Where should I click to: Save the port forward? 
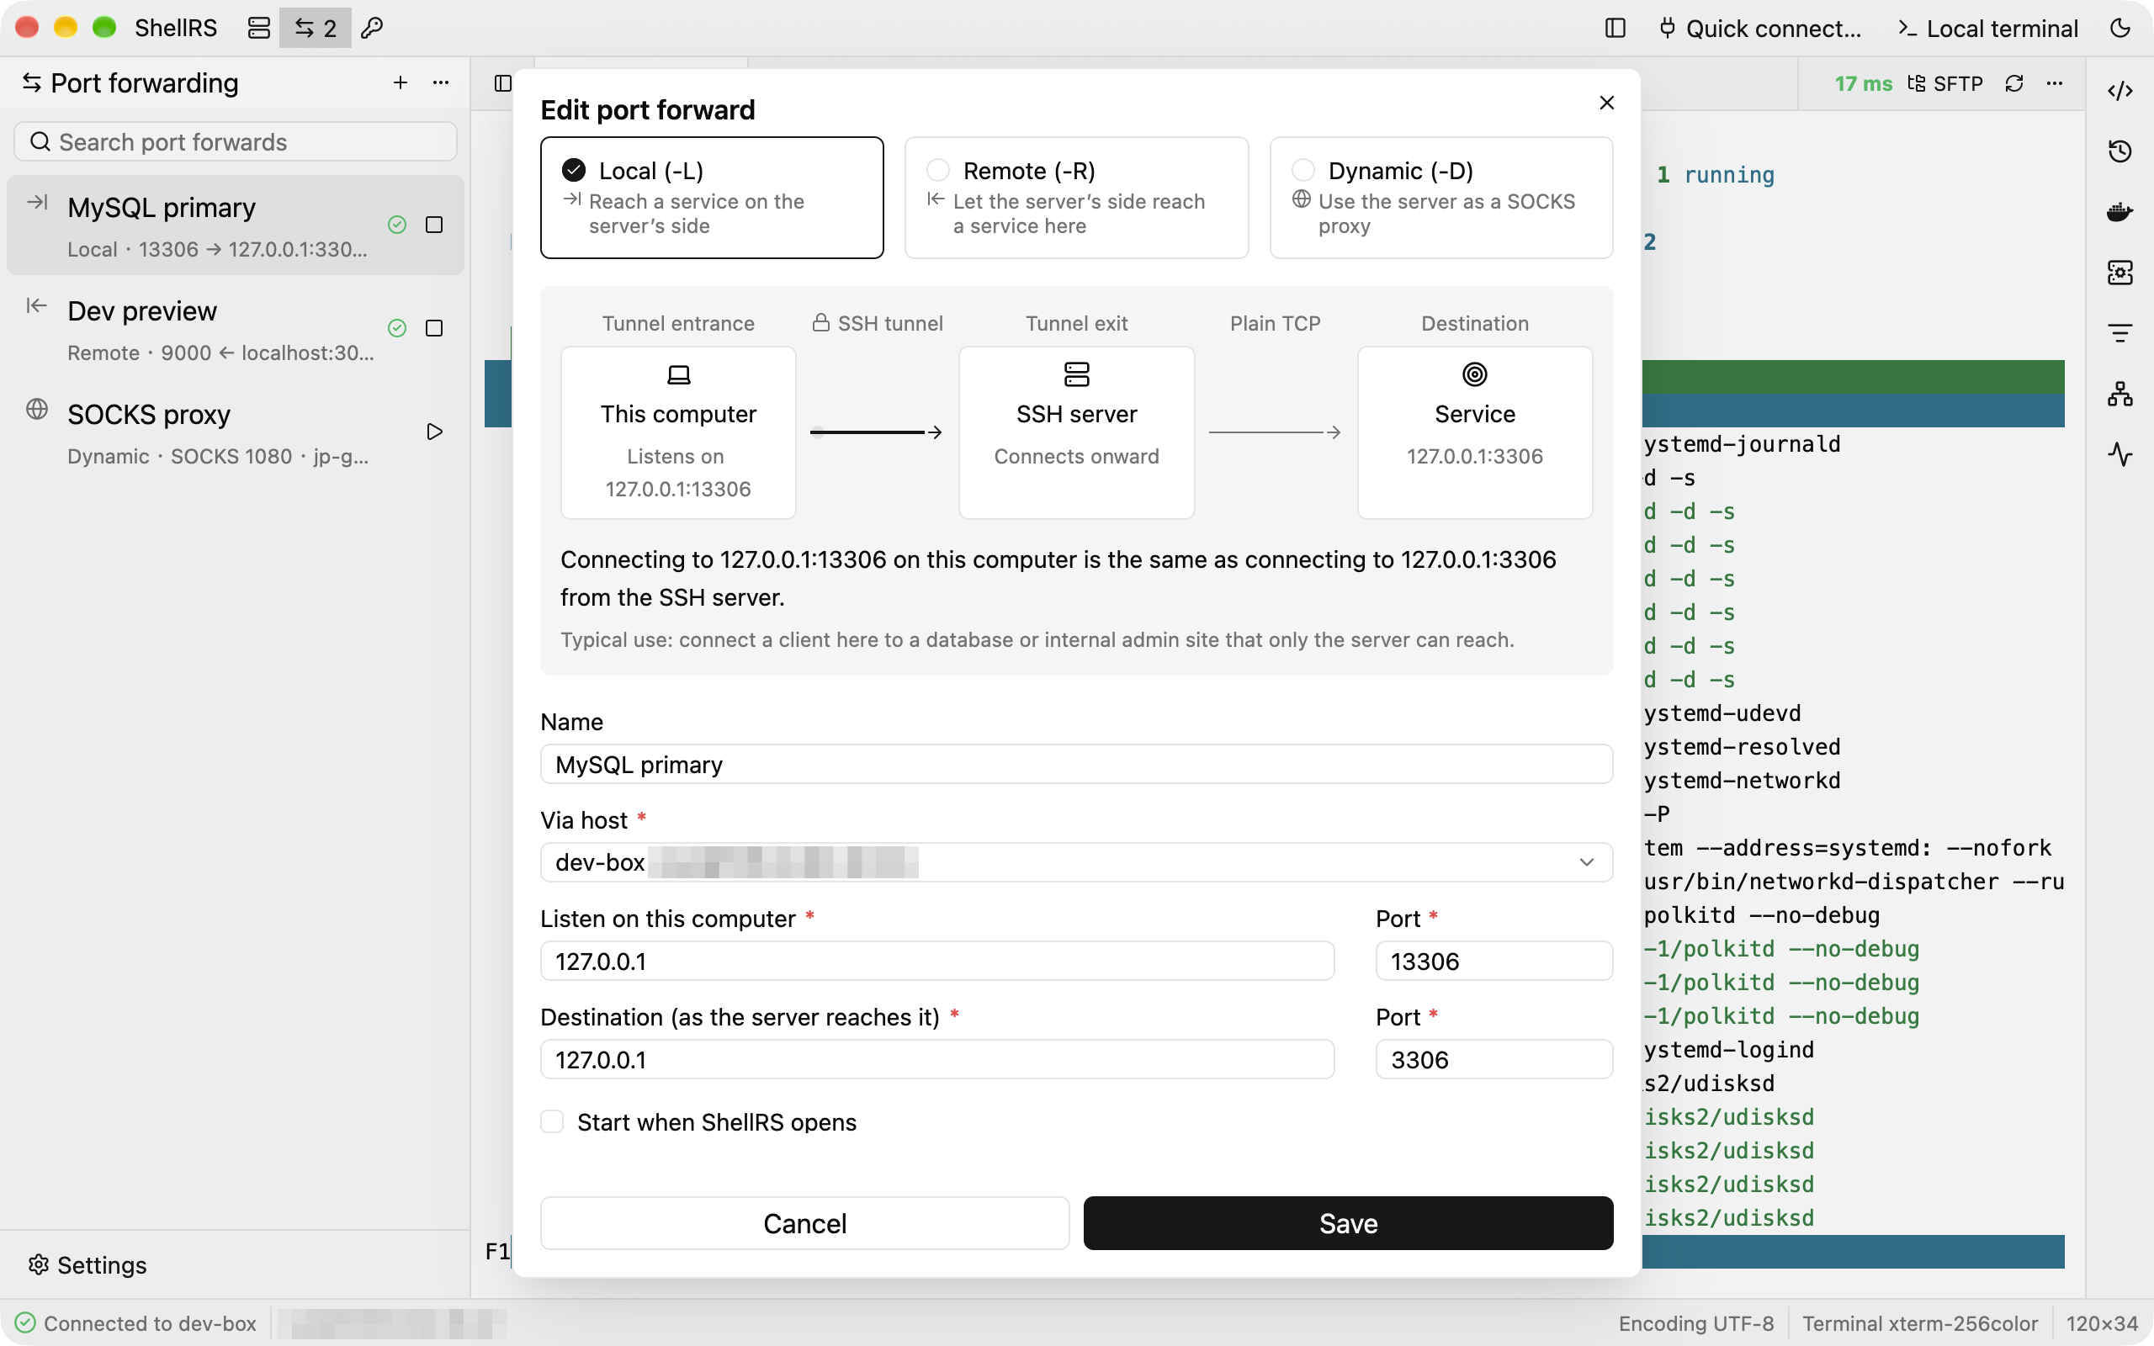click(1348, 1223)
